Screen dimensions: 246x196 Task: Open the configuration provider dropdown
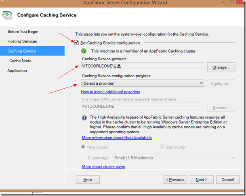coord(143,83)
